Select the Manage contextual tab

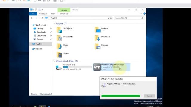click(64, 10)
